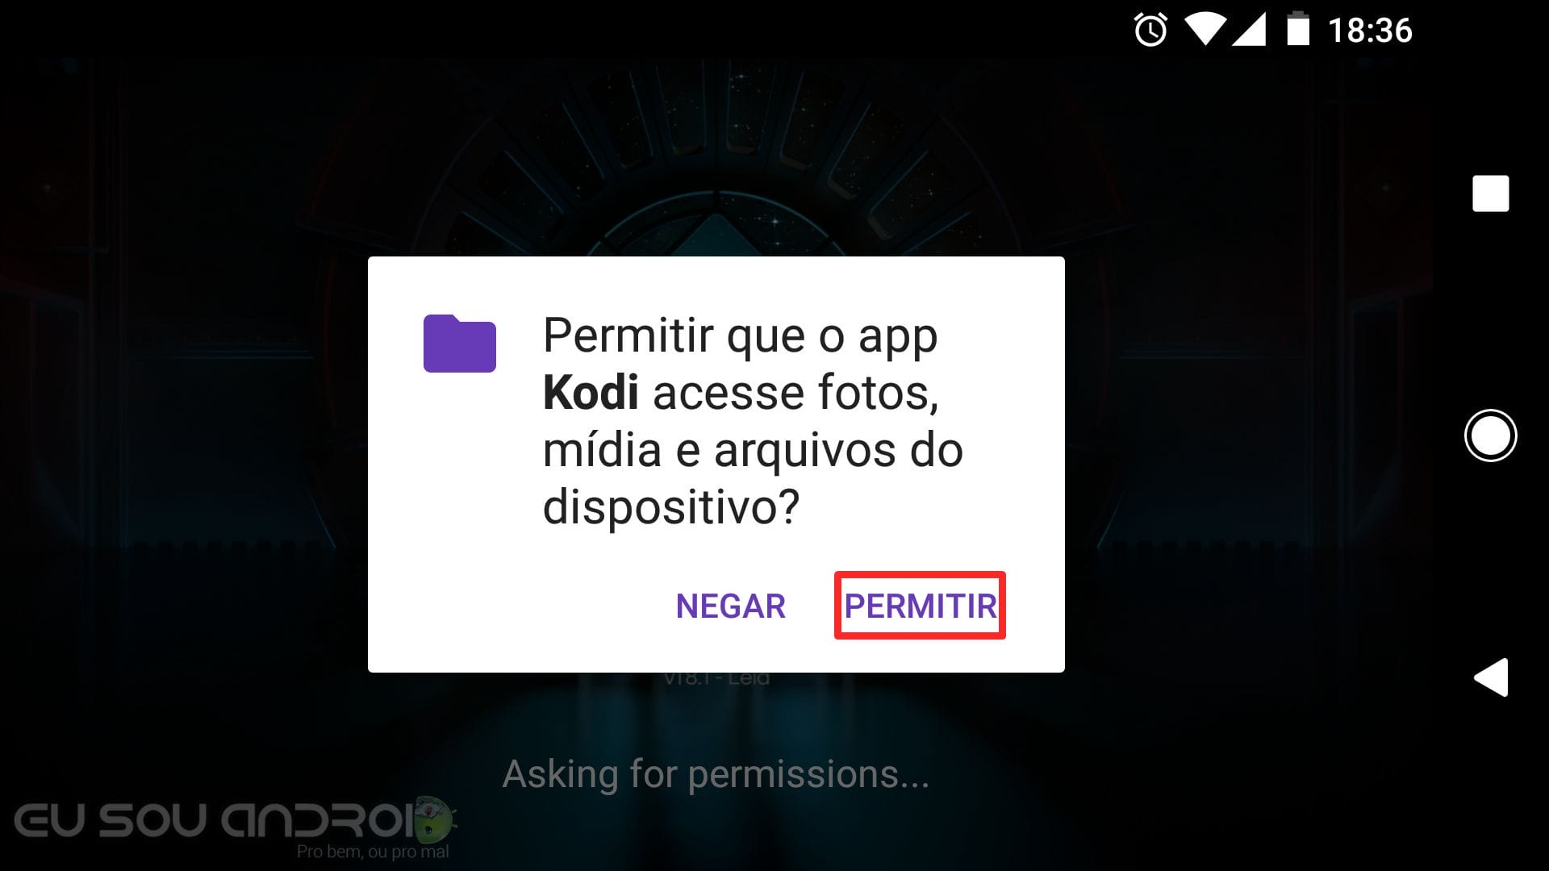Viewport: 1549px width, 871px height.
Task: Click the bold Kodi app name
Action: pos(591,393)
